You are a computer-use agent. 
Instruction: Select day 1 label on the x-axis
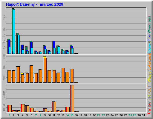click(10, 115)
